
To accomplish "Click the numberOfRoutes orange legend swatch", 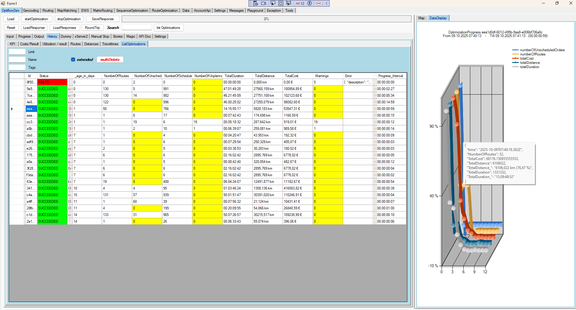I will click(515, 54).
